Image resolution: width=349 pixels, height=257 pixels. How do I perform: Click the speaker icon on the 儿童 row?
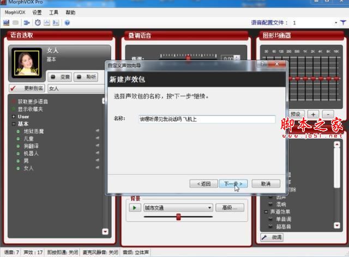98,138
